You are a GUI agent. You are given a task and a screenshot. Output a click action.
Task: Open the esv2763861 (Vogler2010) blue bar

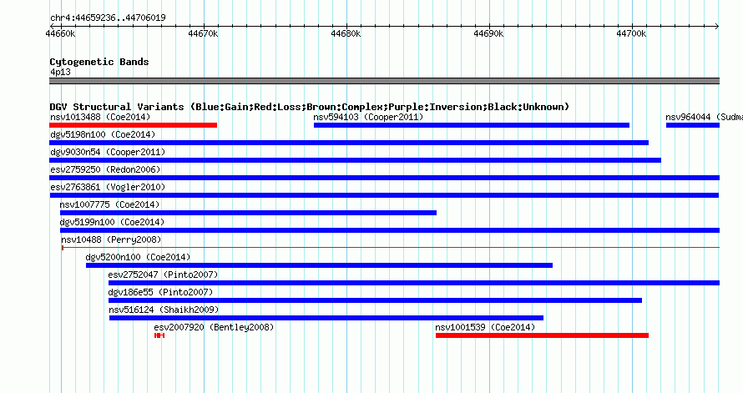[x=384, y=195]
